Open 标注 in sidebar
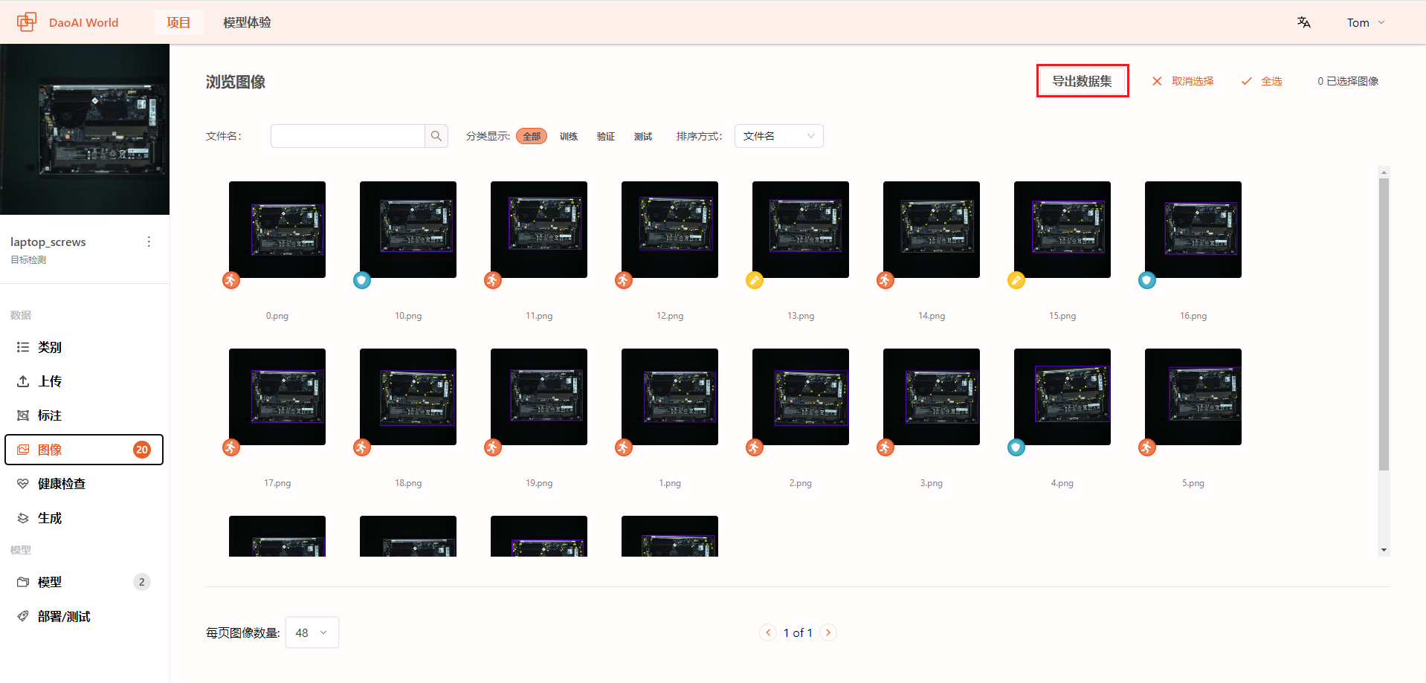1426x683 pixels. tap(84, 415)
